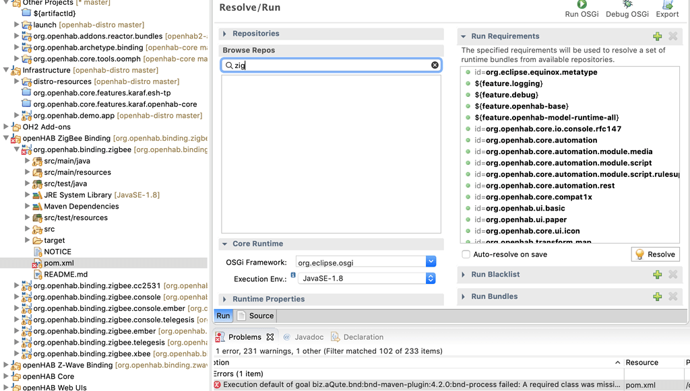Image resolution: width=690 pixels, height=391 pixels.
Task: Click the error icon on problem row
Action: tap(218, 385)
